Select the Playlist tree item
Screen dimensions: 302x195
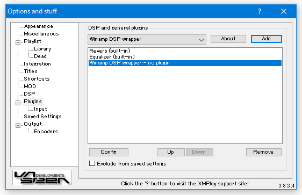pyautogui.click(x=32, y=41)
